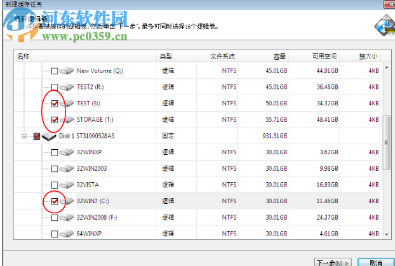Click the 11.46GB free space value
This screenshot has height=266, width=395.
(327, 201)
